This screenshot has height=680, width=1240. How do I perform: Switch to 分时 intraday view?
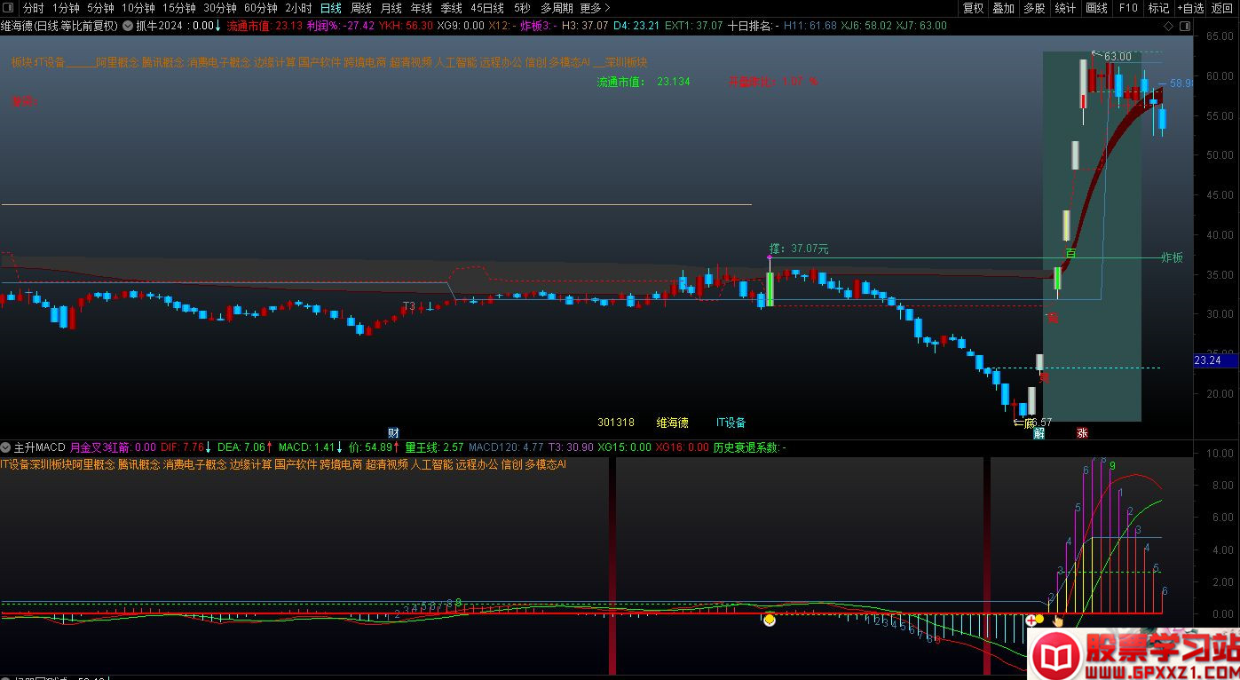pyautogui.click(x=33, y=8)
